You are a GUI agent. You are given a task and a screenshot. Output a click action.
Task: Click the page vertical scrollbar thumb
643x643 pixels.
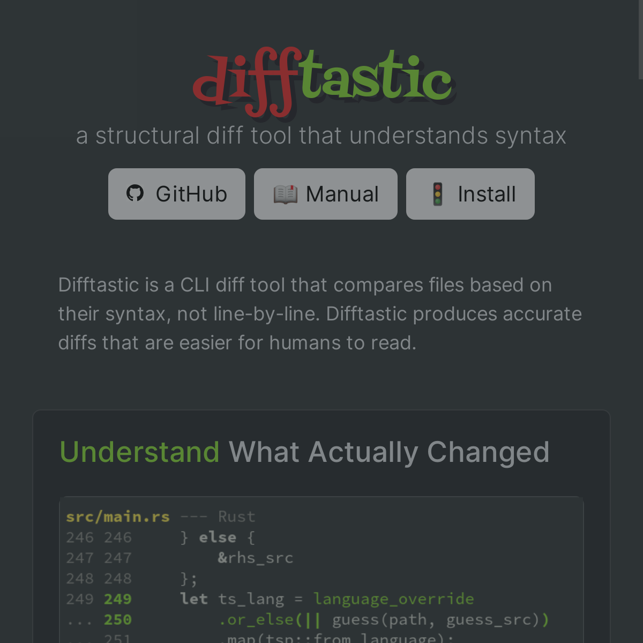click(x=640, y=40)
